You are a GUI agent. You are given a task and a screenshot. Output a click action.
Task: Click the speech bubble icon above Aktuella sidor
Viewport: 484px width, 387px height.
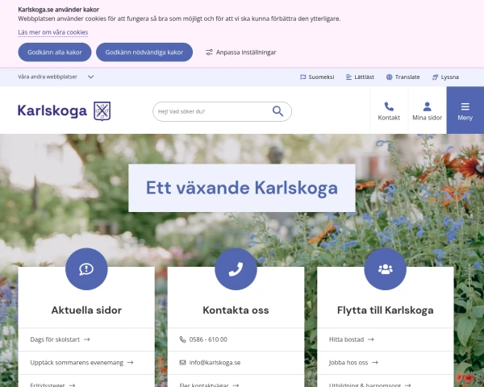pos(86,268)
